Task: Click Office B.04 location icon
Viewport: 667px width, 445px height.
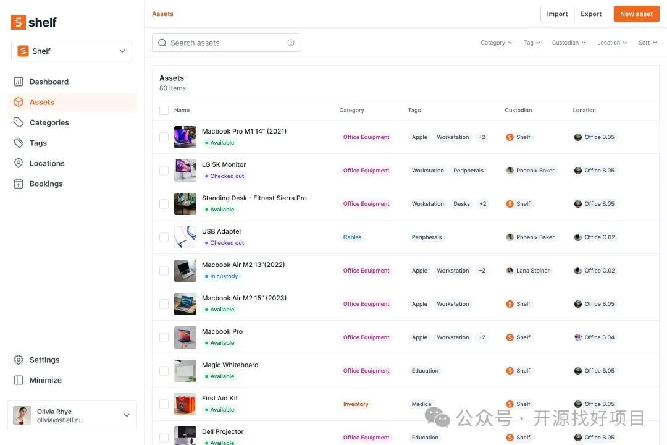Action: point(577,337)
